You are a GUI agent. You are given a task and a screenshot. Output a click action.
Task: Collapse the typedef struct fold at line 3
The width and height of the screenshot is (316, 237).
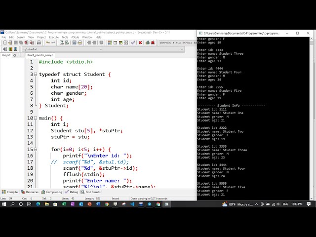(36, 75)
